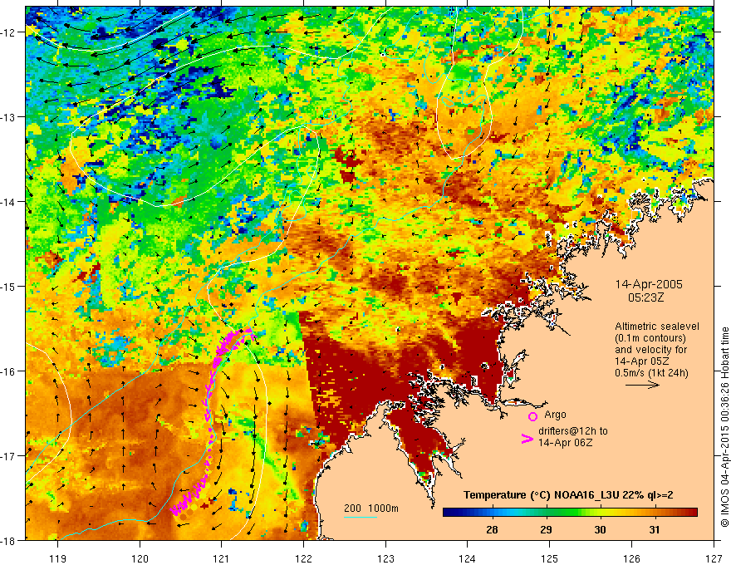Click the -18 latitude axis label
The height and width of the screenshot is (565, 731).
click(x=10, y=540)
